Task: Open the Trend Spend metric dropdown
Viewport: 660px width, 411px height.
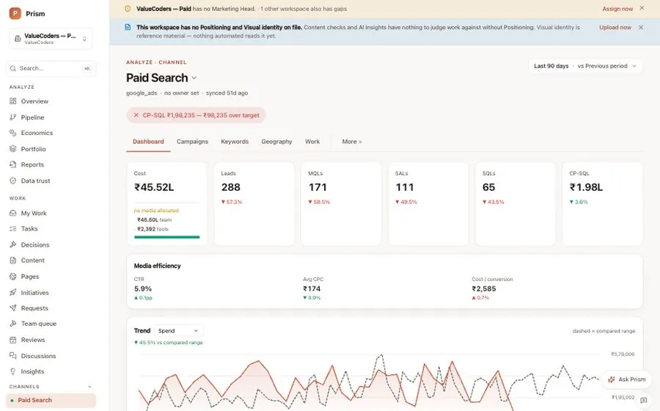Action: pos(178,331)
